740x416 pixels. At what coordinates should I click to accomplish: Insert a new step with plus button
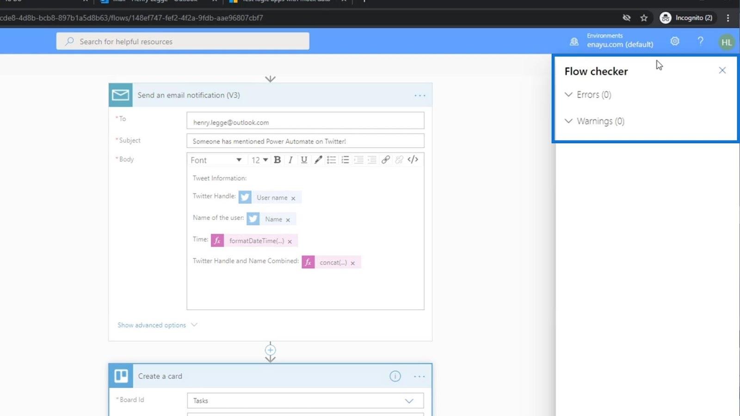tap(271, 350)
